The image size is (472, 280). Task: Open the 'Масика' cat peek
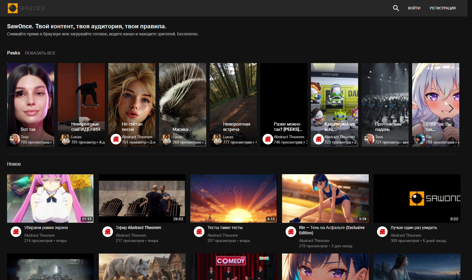pyautogui.click(x=183, y=105)
